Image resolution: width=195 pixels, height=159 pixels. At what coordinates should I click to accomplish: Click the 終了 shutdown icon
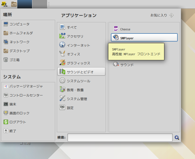point(6,131)
